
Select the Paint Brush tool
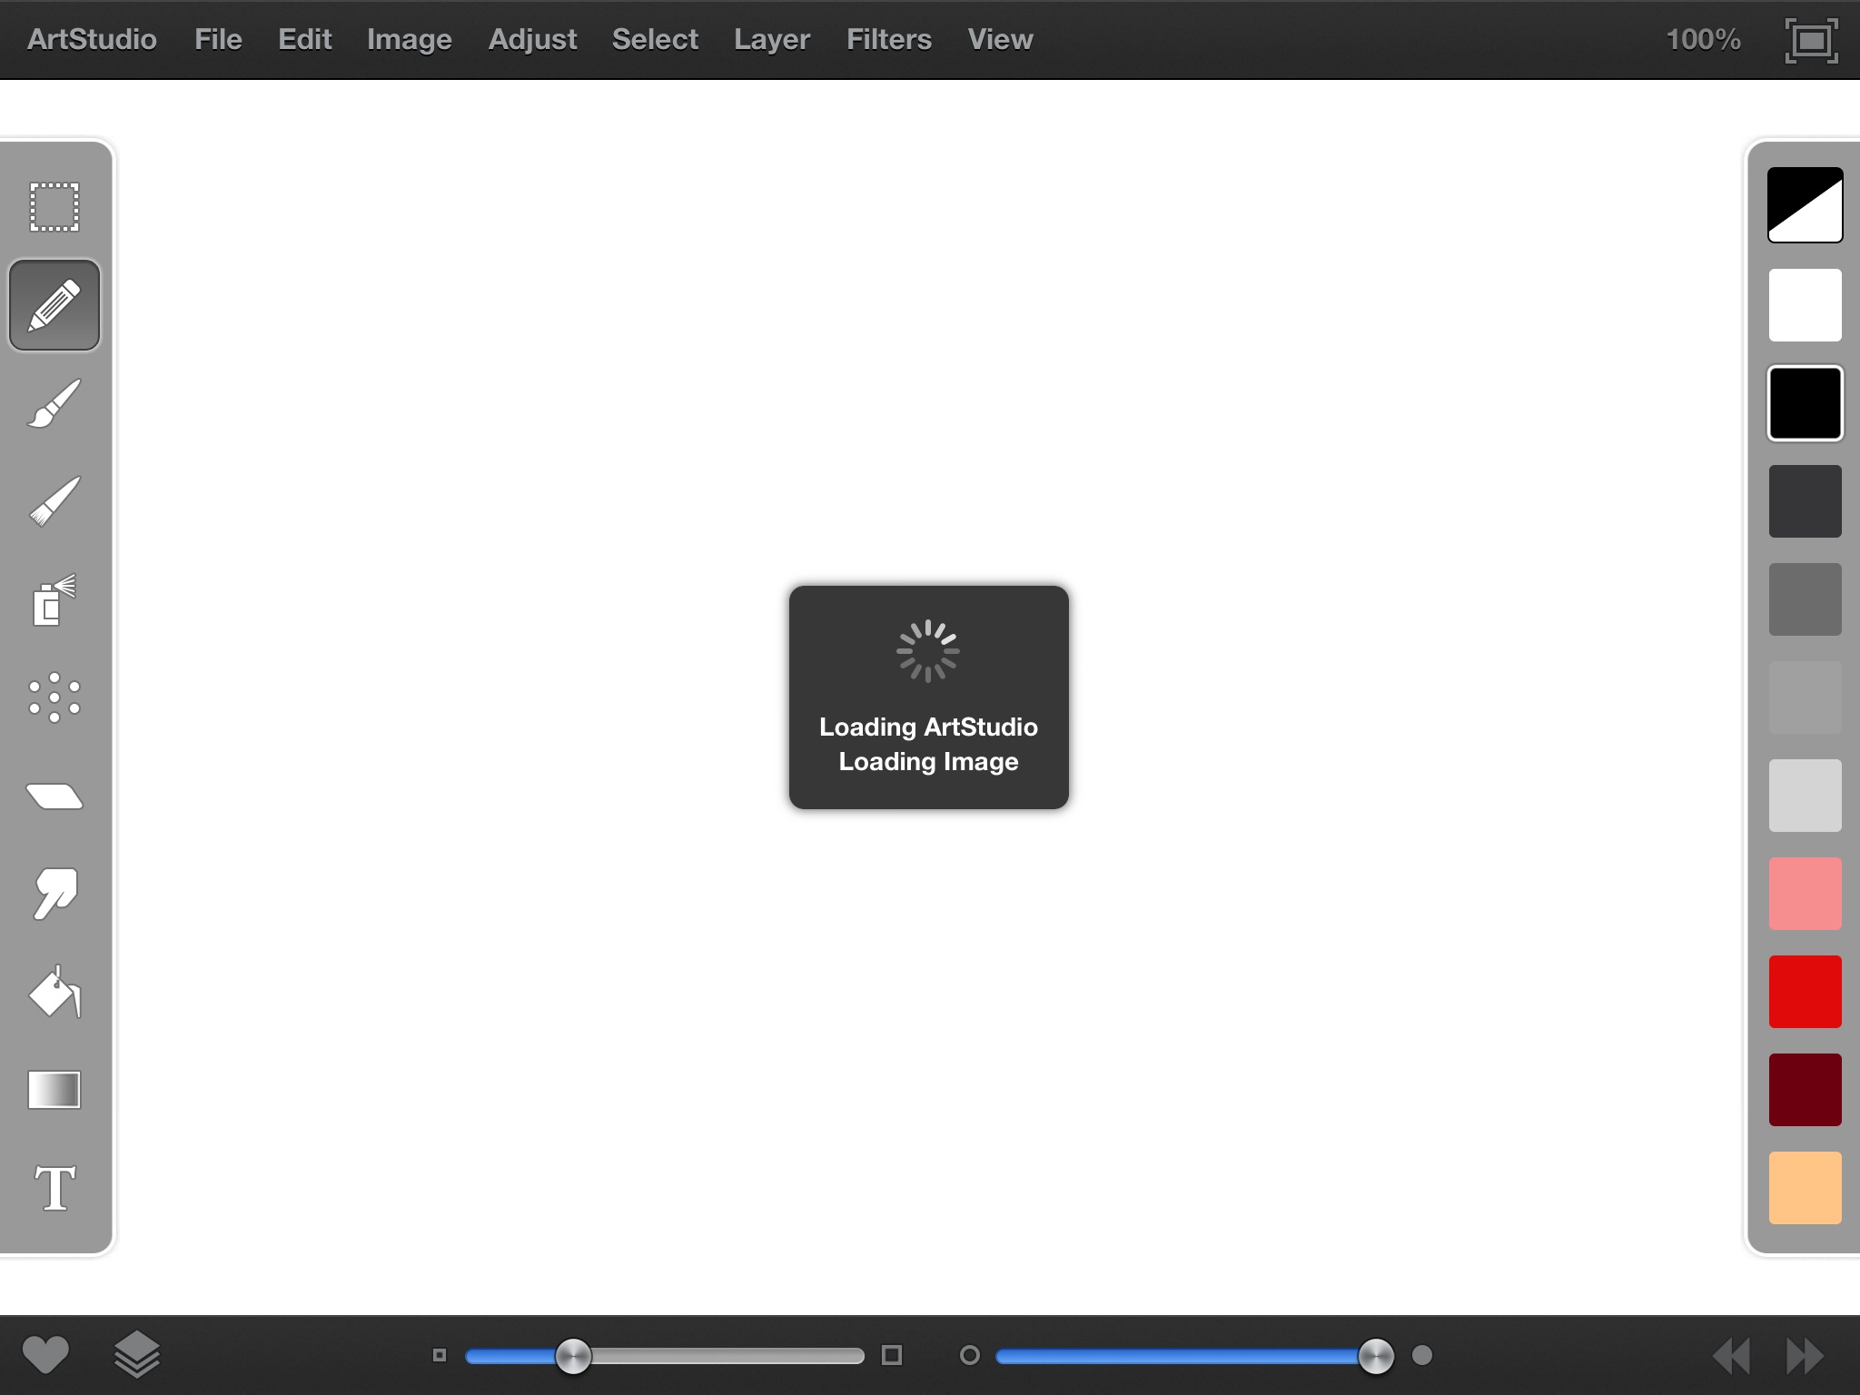pos(54,403)
